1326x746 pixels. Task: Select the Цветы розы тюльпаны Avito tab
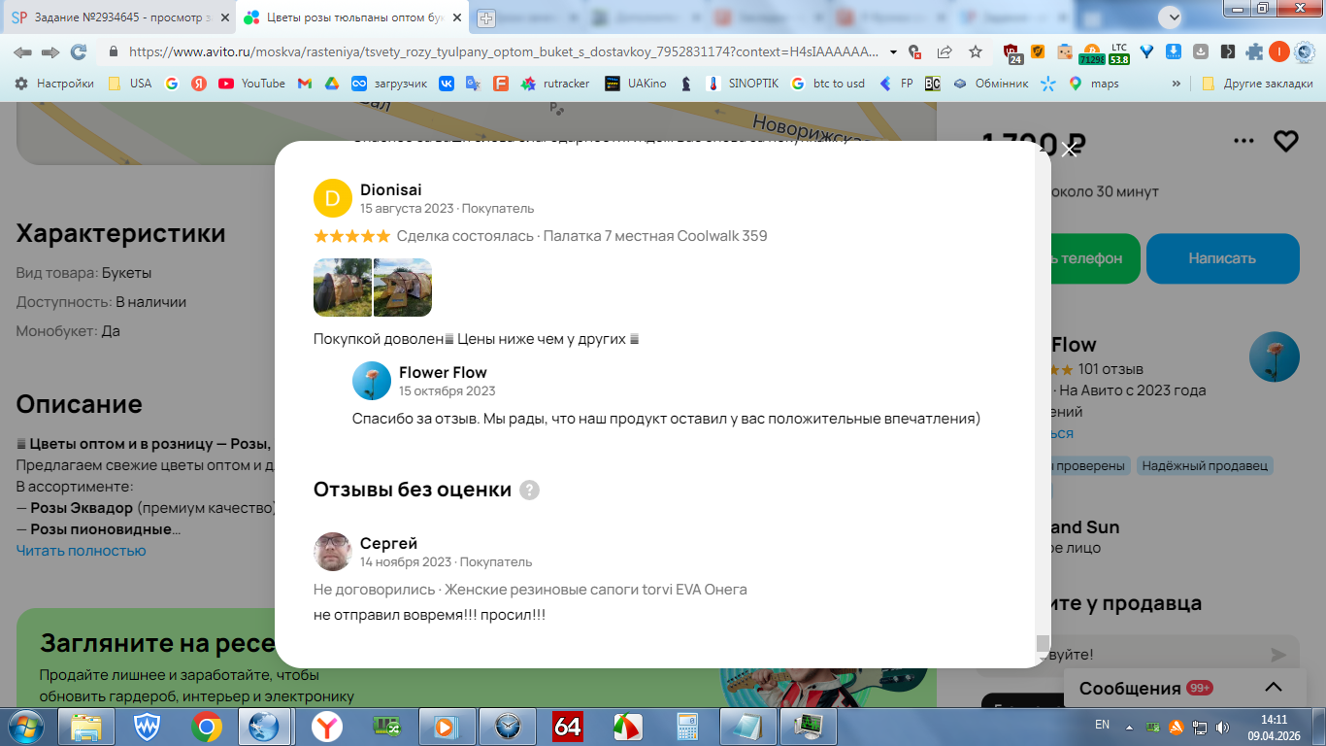(352, 17)
